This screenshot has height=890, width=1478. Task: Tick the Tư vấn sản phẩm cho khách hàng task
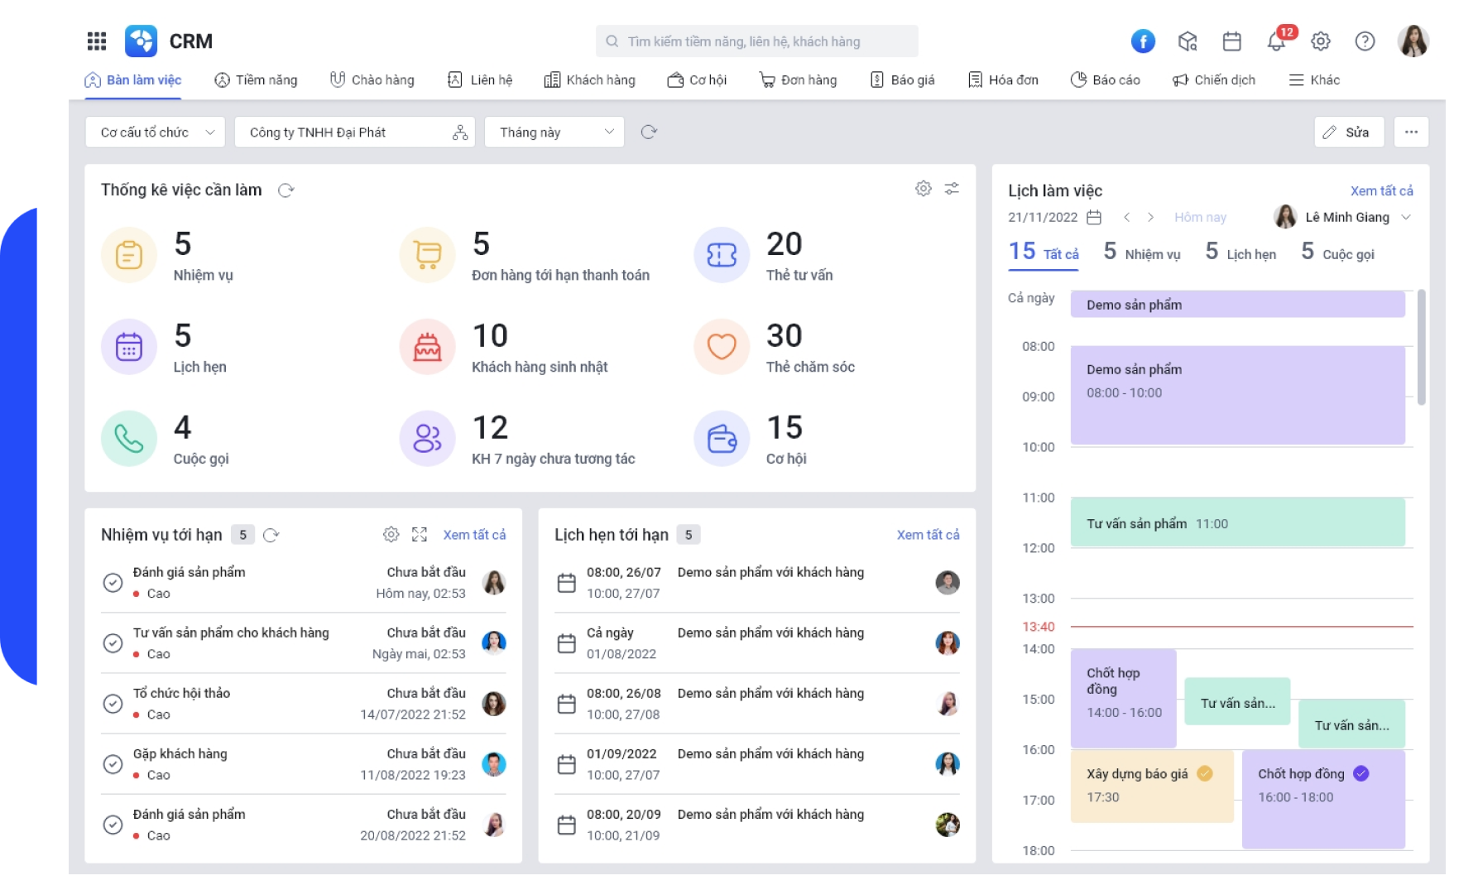click(113, 643)
